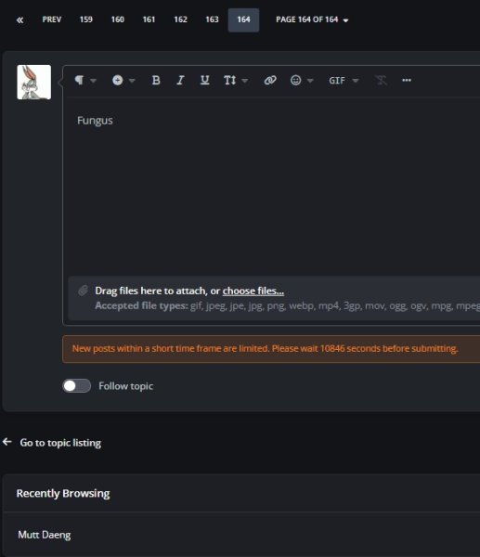Screen dimensions: 480x557
Task: Click Follow topic label
Action: [125, 386]
